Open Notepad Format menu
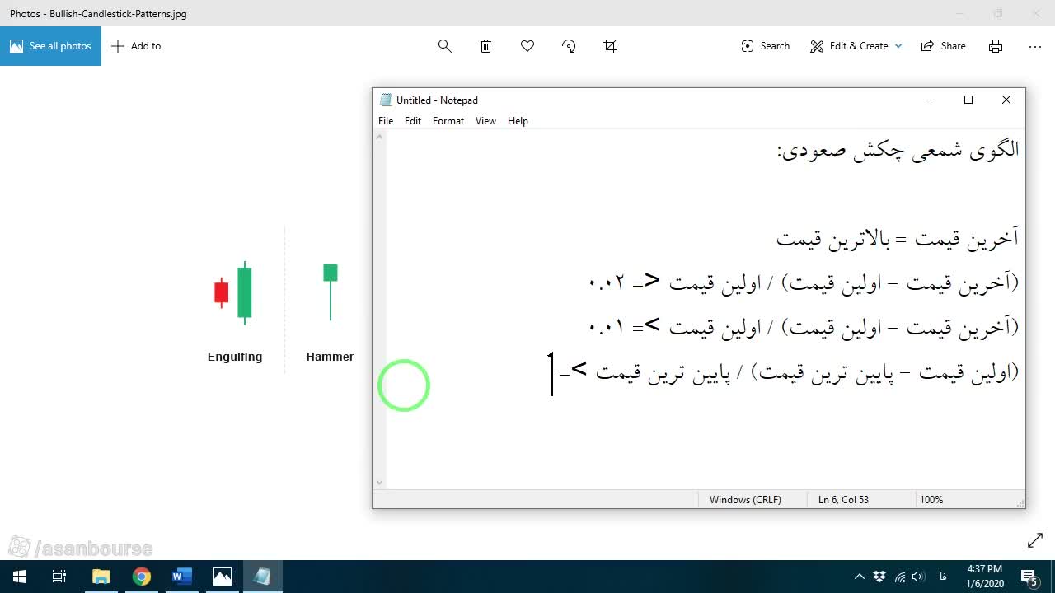This screenshot has width=1055, height=593. pyautogui.click(x=448, y=121)
